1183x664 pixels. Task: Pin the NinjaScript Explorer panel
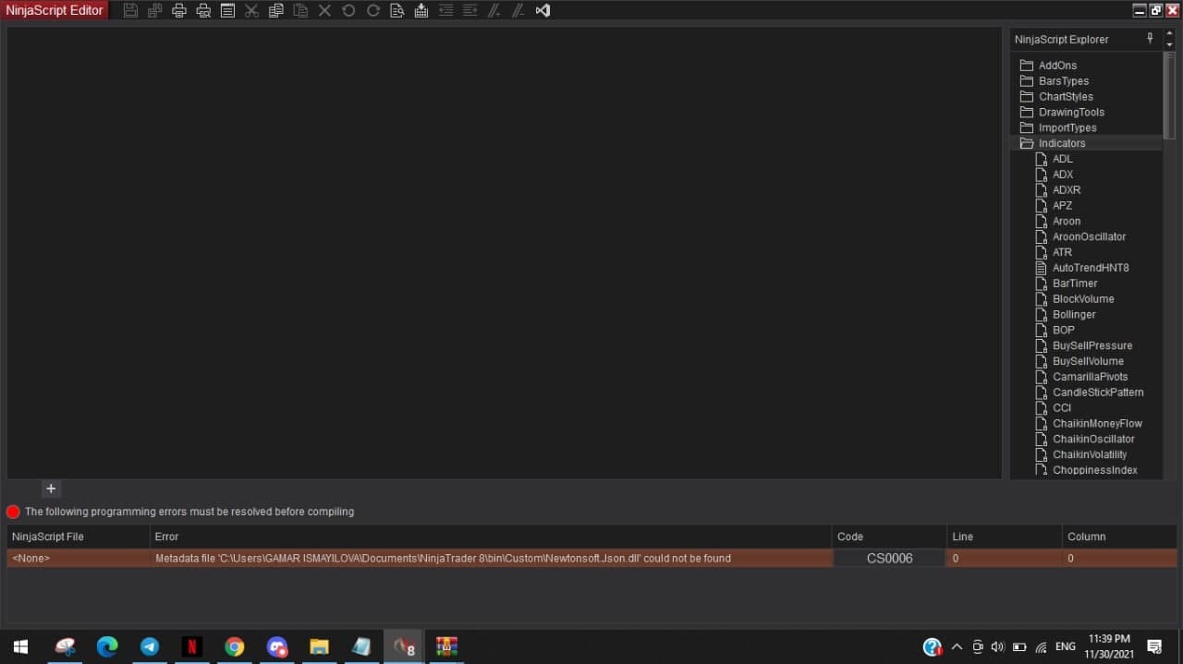(1151, 39)
